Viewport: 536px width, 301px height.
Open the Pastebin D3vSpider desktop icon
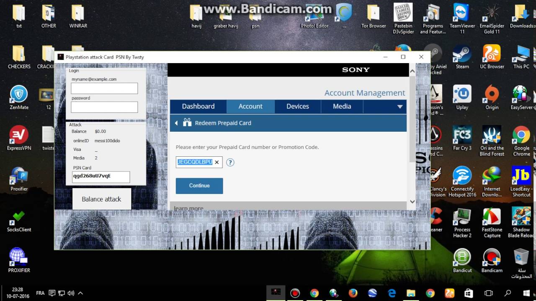click(x=403, y=19)
